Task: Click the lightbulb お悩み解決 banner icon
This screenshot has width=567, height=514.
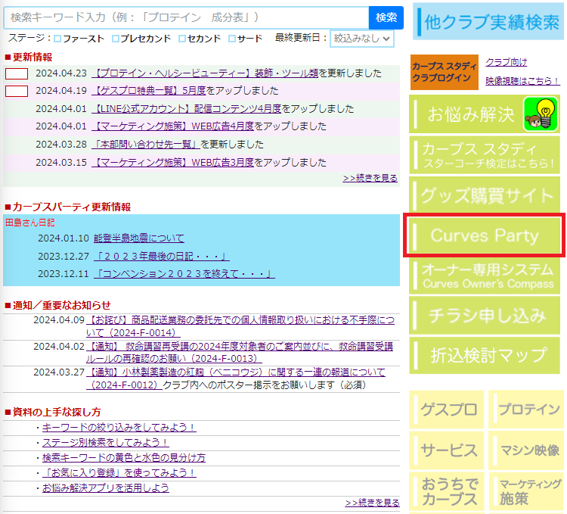Action: (x=540, y=114)
